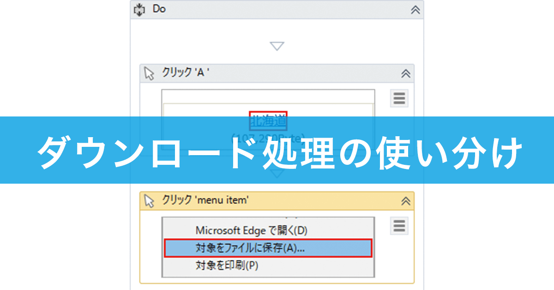Click Microsoft Edge で開く(D) menu entry

(251, 230)
